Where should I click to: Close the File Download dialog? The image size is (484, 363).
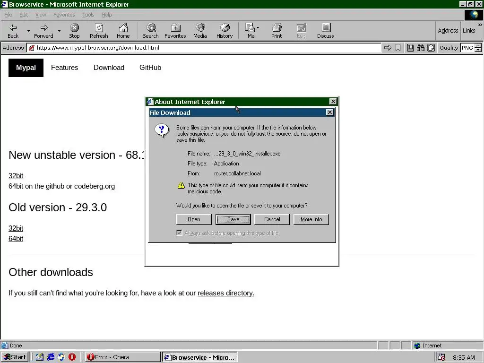(329, 112)
